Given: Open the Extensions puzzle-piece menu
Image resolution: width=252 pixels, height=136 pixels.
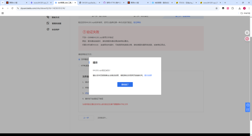Looking at the screenshot, I should click(x=233, y=8).
